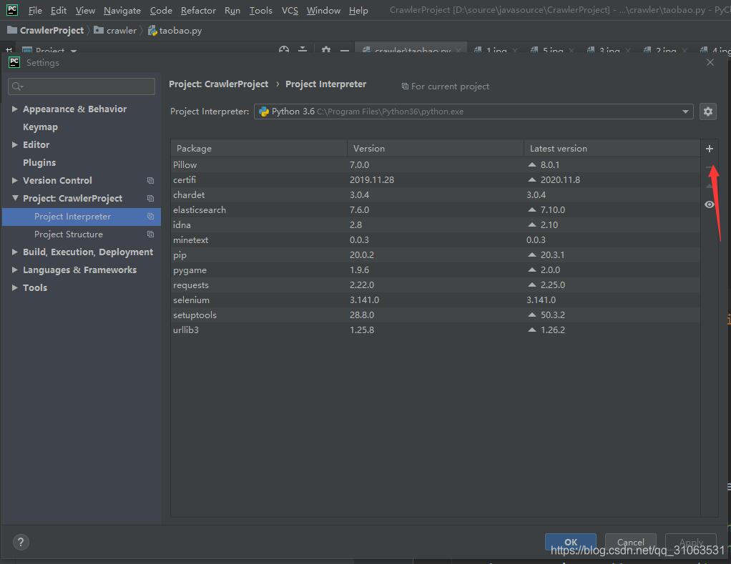Screen dimensions: 731x564
Task: Open interpreter settings gear button
Action: pyautogui.click(x=707, y=112)
